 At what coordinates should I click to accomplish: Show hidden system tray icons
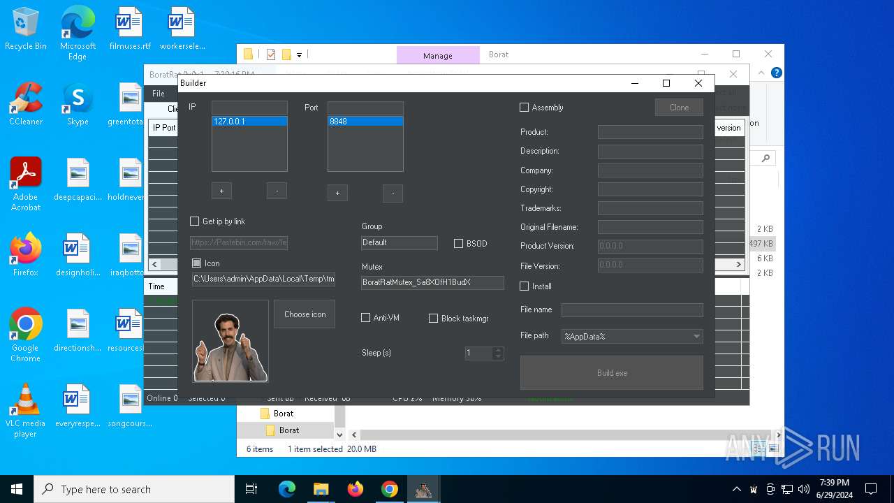click(736, 489)
